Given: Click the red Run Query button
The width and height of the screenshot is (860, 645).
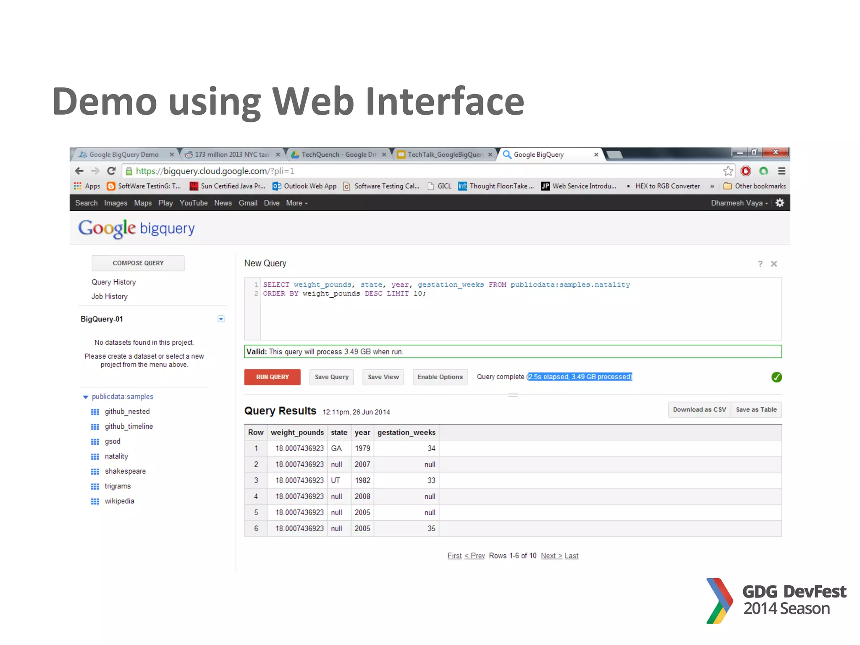Looking at the screenshot, I should (x=273, y=377).
